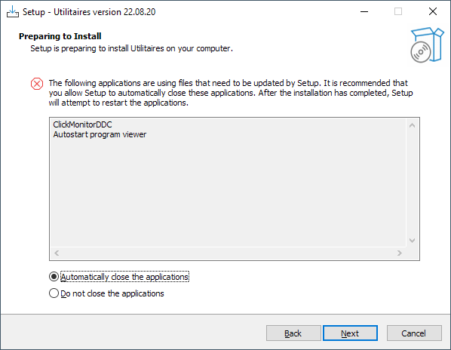Click the empty area of applications list
The height and width of the screenshot is (350, 451).
pos(229,192)
